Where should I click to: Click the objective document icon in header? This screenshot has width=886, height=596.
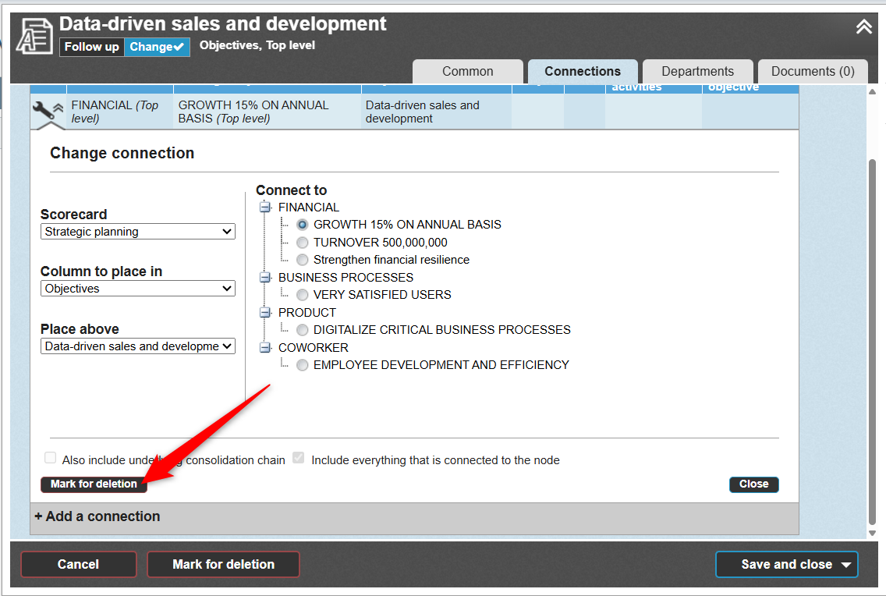pos(34,36)
